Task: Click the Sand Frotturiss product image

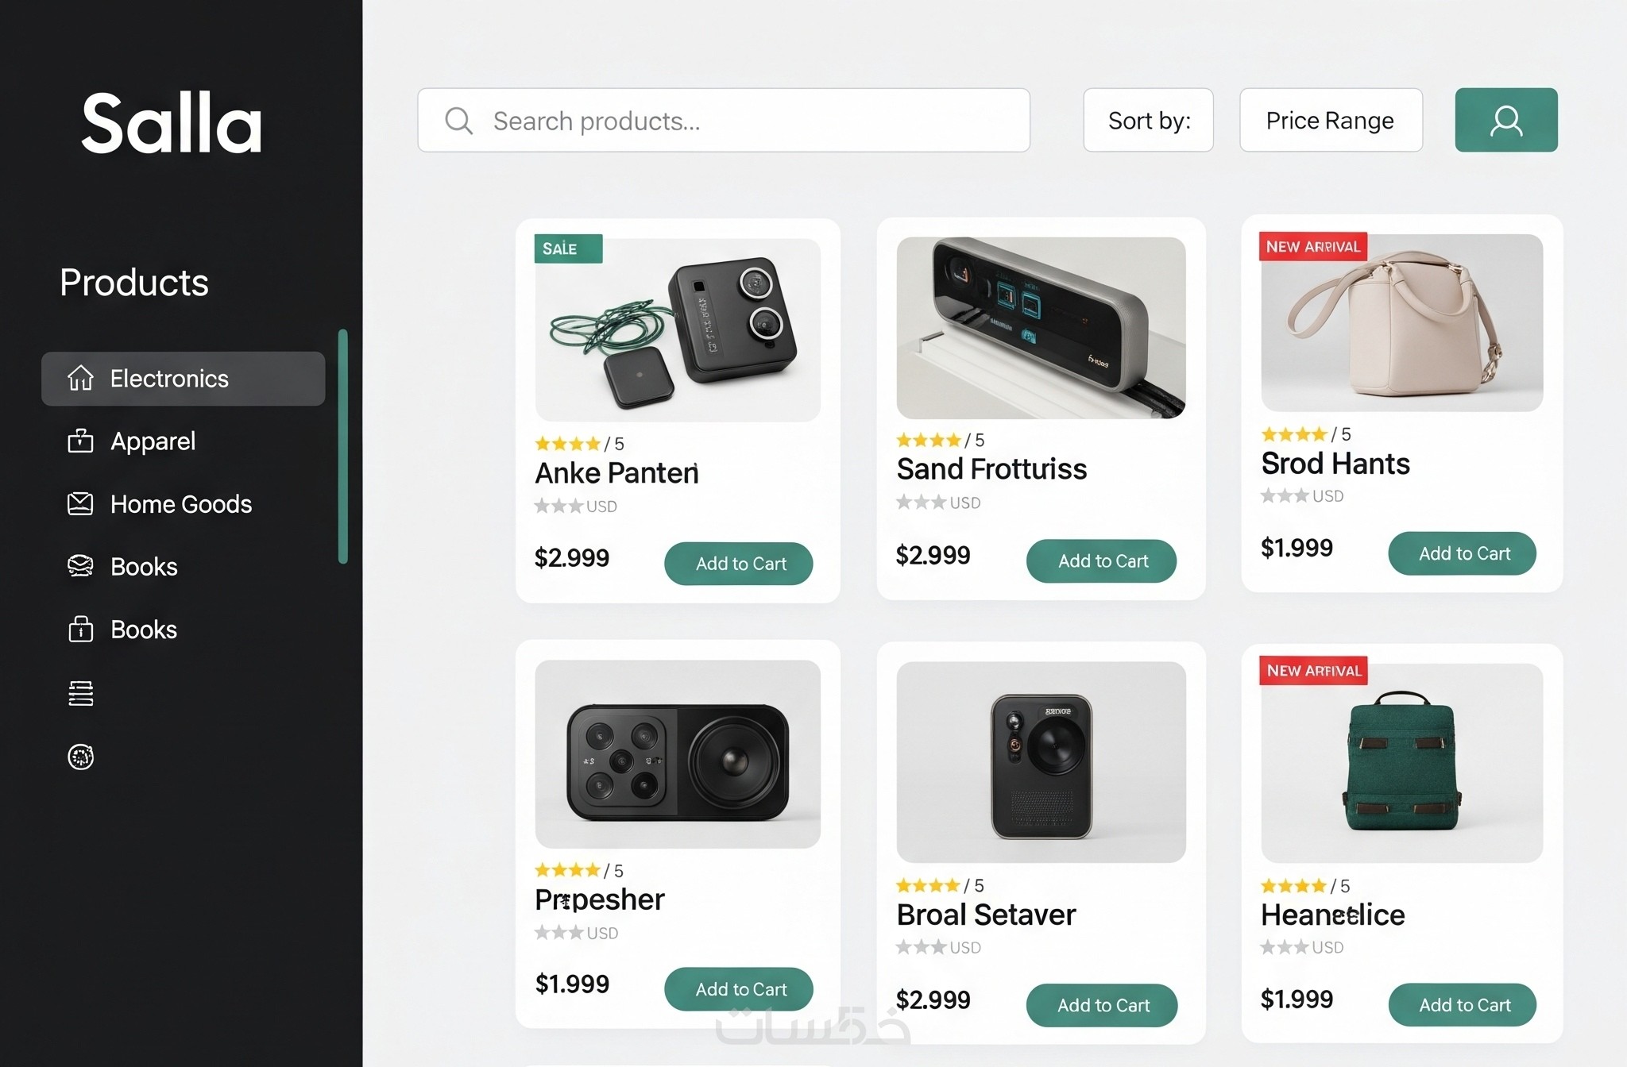Action: tap(1041, 327)
